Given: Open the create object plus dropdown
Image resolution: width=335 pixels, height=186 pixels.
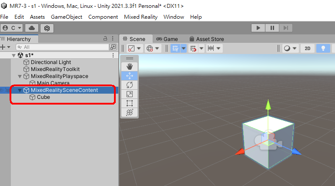Looking at the screenshot, I should point(5,47).
